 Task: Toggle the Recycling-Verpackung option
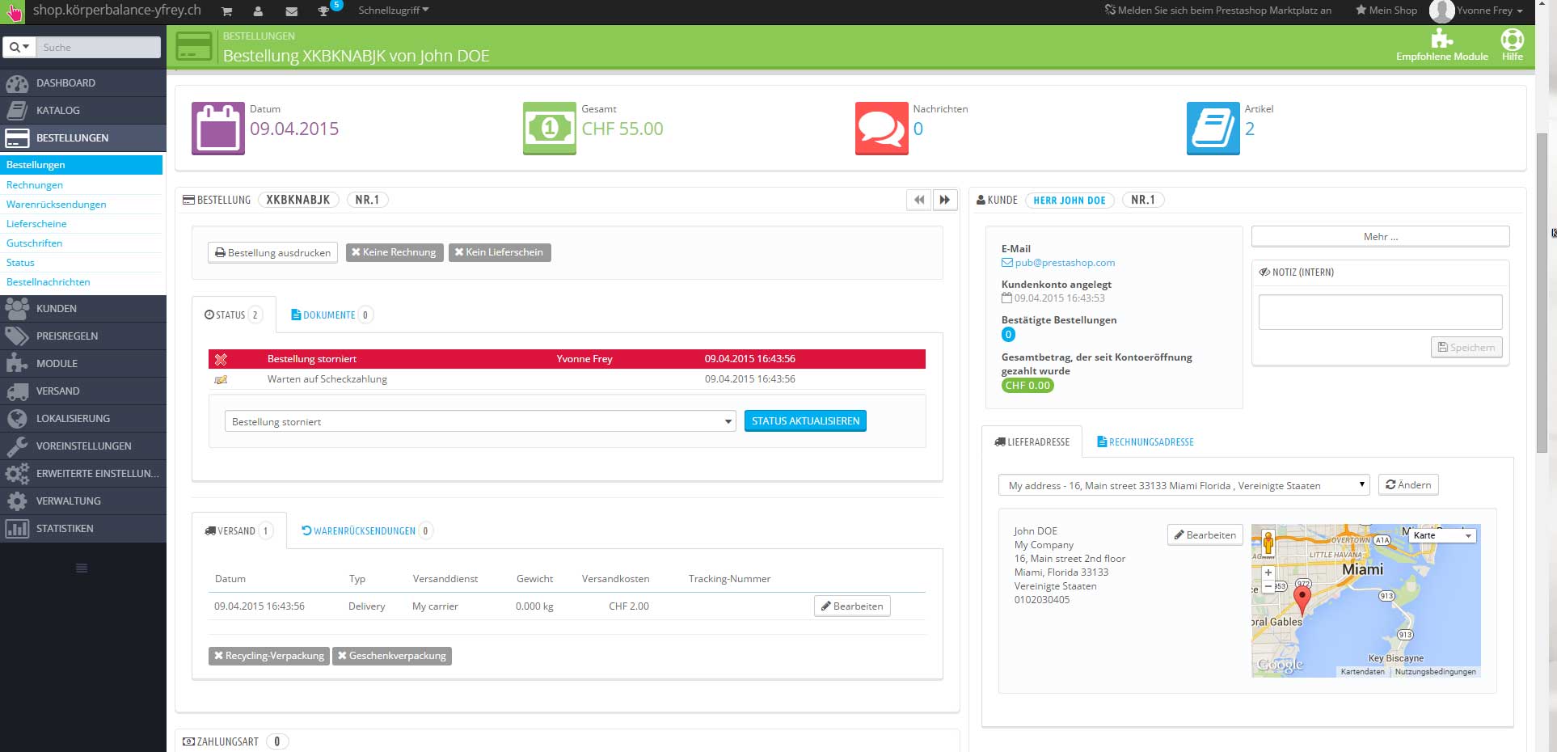[269, 656]
